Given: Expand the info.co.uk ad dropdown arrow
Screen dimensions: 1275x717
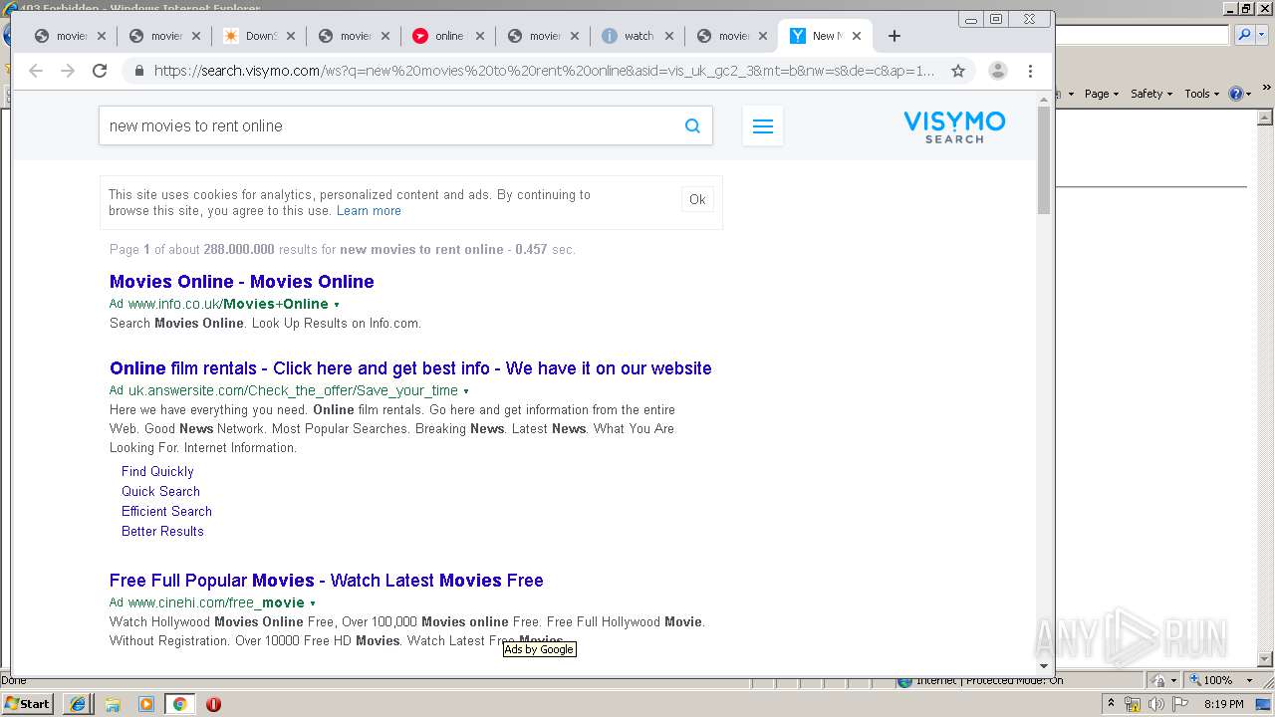Looking at the screenshot, I should tap(337, 305).
